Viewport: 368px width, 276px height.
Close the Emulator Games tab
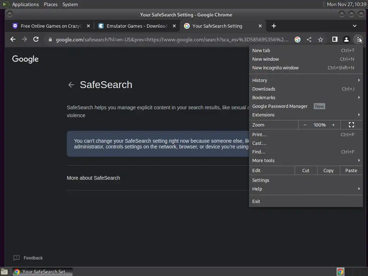click(174, 26)
